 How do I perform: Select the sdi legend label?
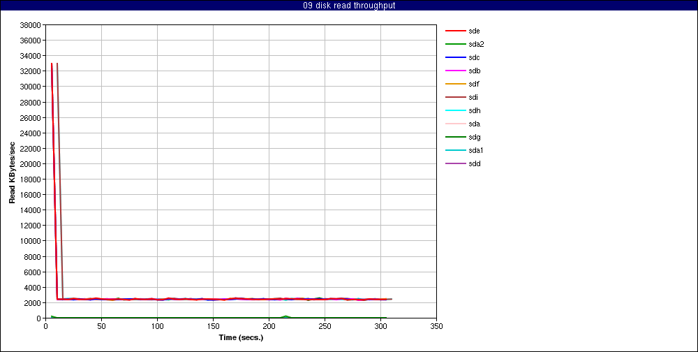coord(473,97)
